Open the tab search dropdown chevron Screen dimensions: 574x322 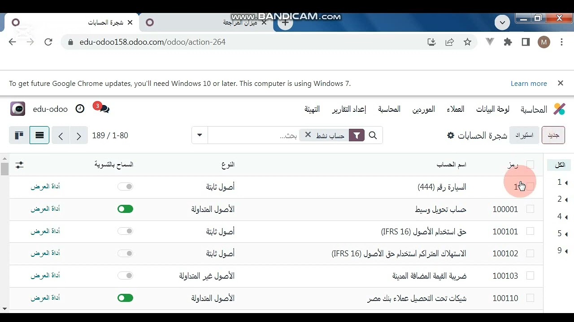[502, 22]
